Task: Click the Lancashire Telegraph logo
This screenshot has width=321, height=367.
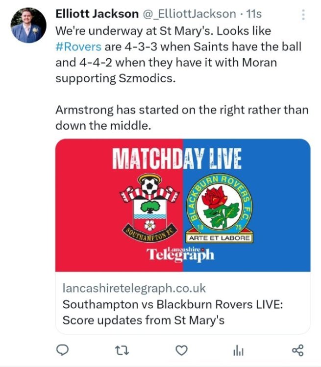Action: 181,254
